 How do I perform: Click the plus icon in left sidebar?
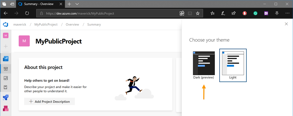(x=6, y=46)
